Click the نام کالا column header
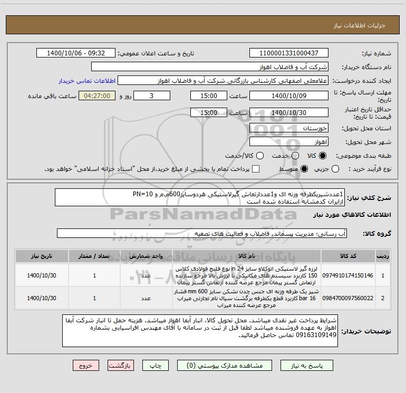406x393 pixels. (247, 256)
